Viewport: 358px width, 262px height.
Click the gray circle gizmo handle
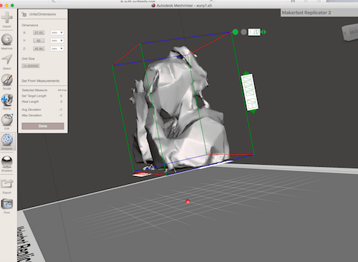243,32
